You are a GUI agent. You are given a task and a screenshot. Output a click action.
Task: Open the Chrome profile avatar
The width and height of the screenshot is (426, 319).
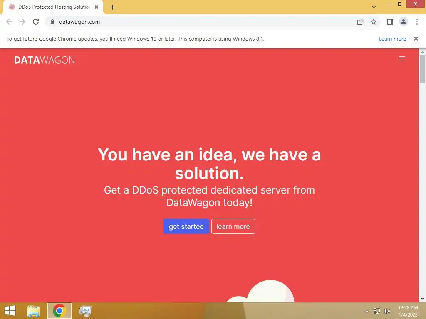404,22
